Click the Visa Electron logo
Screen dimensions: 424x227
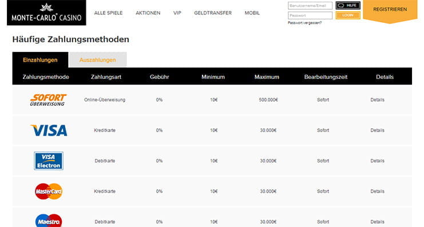pos(49,161)
